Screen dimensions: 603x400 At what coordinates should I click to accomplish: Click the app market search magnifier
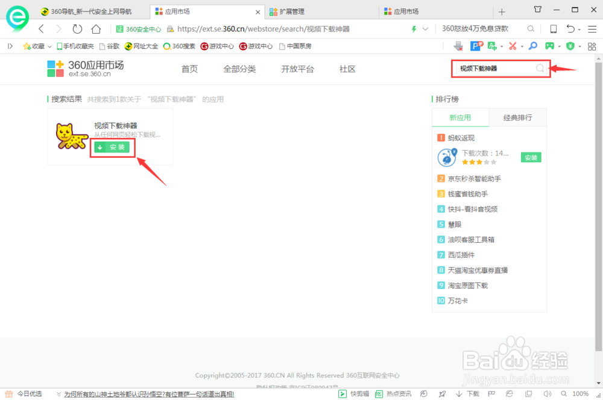[x=540, y=69]
